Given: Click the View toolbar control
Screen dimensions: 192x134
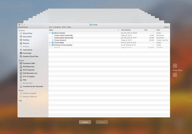Looking at the screenshot, I should coord(51,27).
